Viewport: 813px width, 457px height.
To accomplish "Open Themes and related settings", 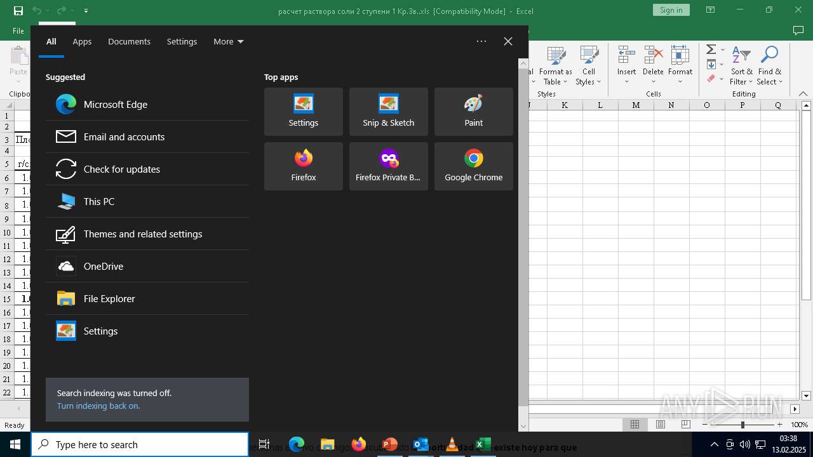I will click(x=147, y=234).
